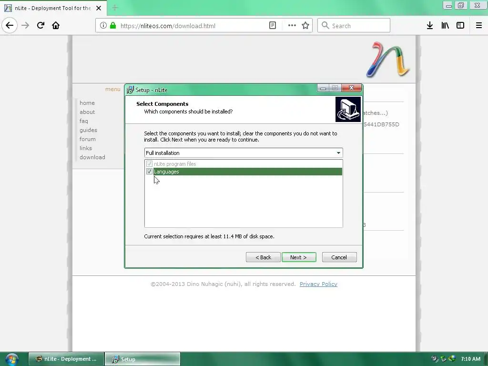Cancel the nLite setup
Image resolution: width=488 pixels, height=366 pixels.
(339, 257)
